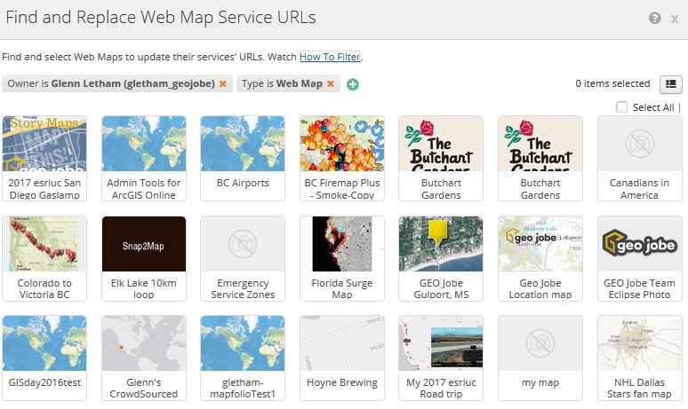Select the Florida Surge Map item
This screenshot has height=409, width=688.
click(x=341, y=257)
